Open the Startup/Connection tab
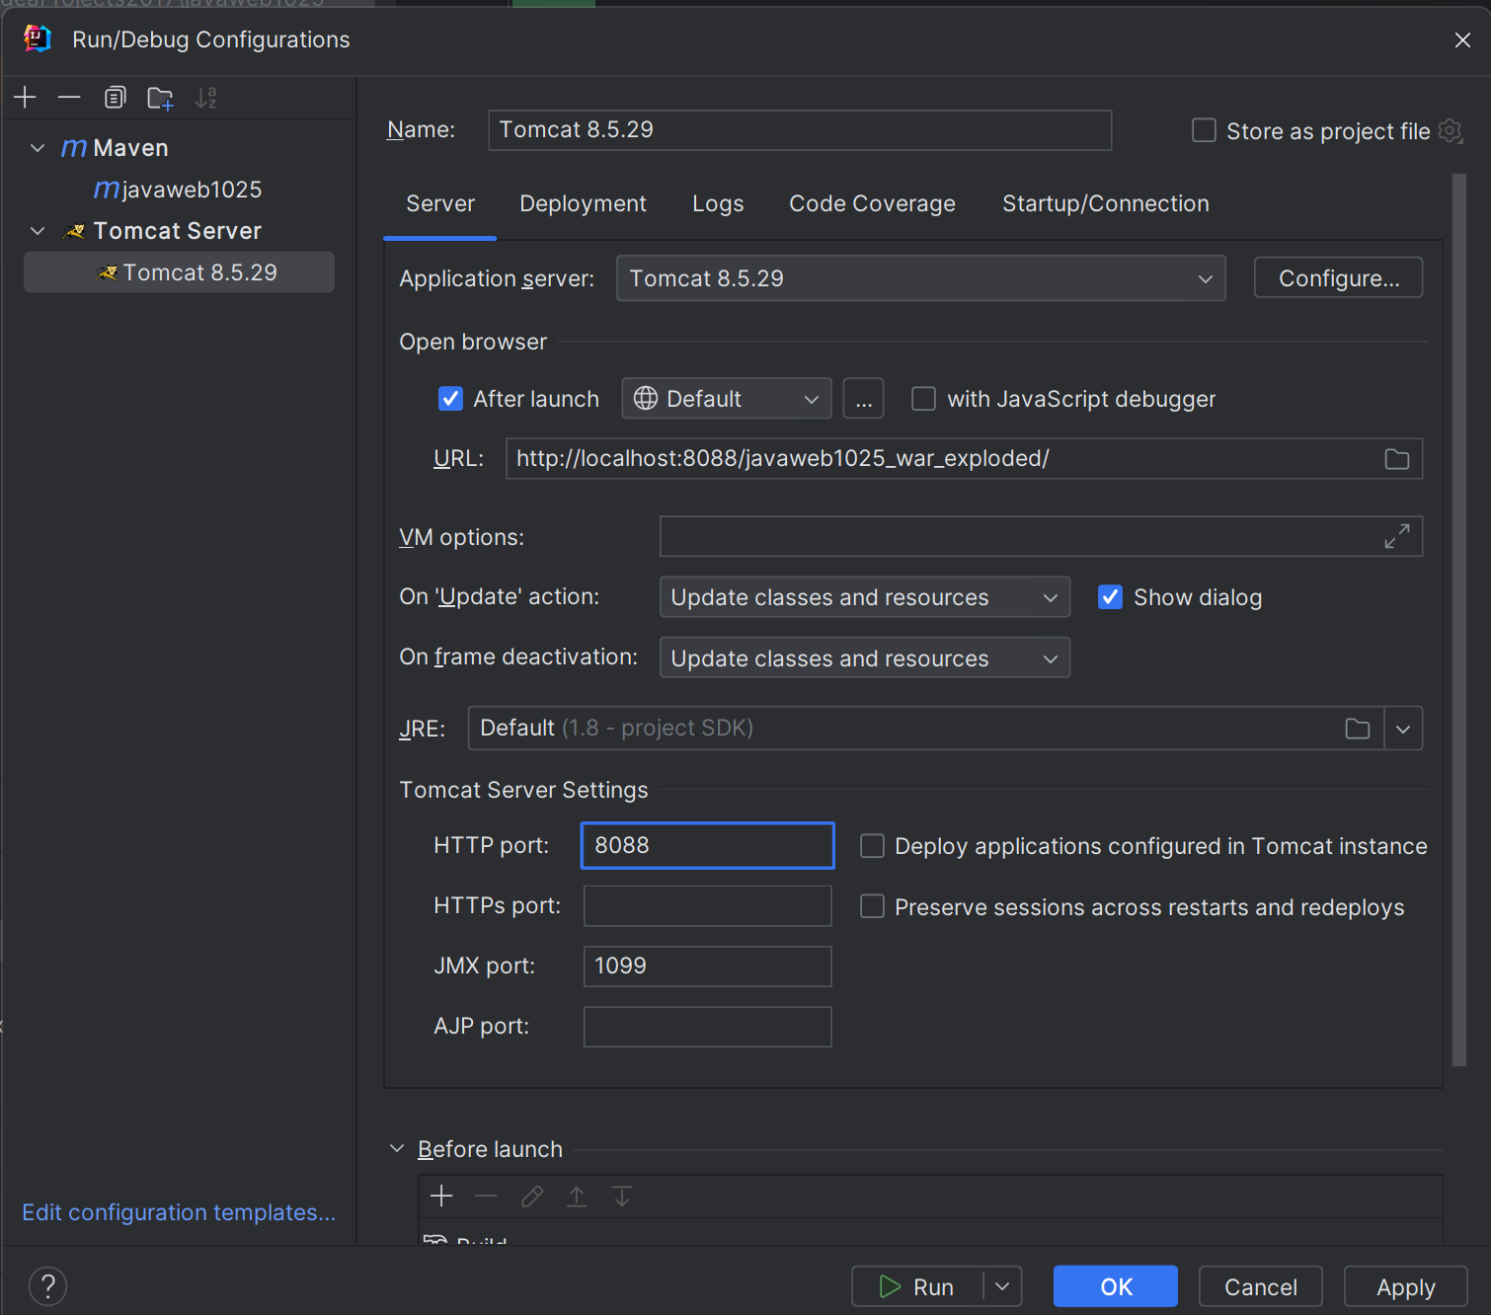The height and width of the screenshot is (1315, 1491). pyautogui.click(x=1106, y=203)
